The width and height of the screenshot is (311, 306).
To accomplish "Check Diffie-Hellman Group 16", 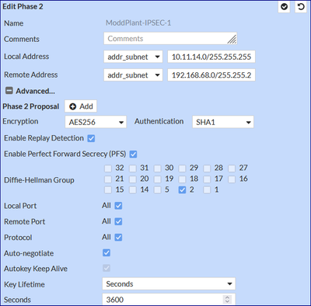I will point(232,179).
